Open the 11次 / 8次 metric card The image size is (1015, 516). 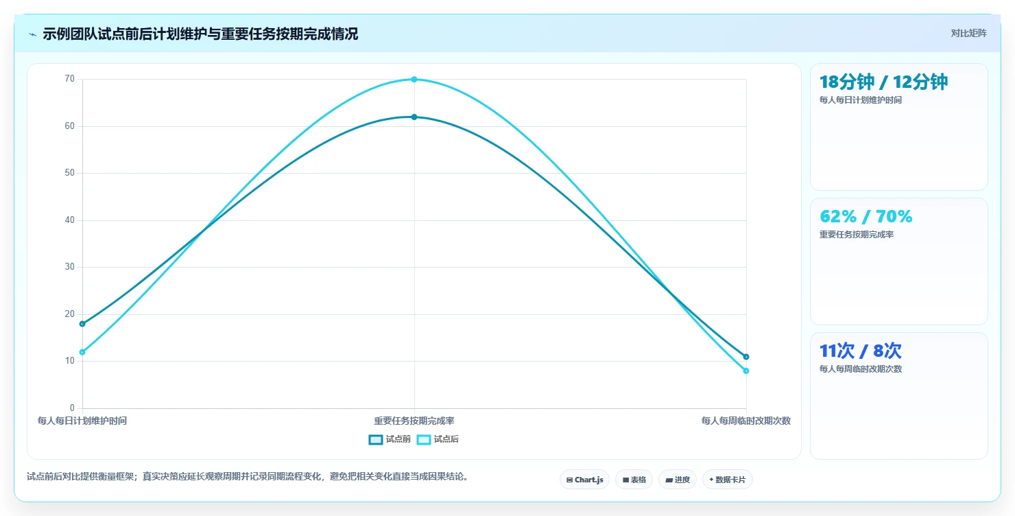tap(899, 396)
